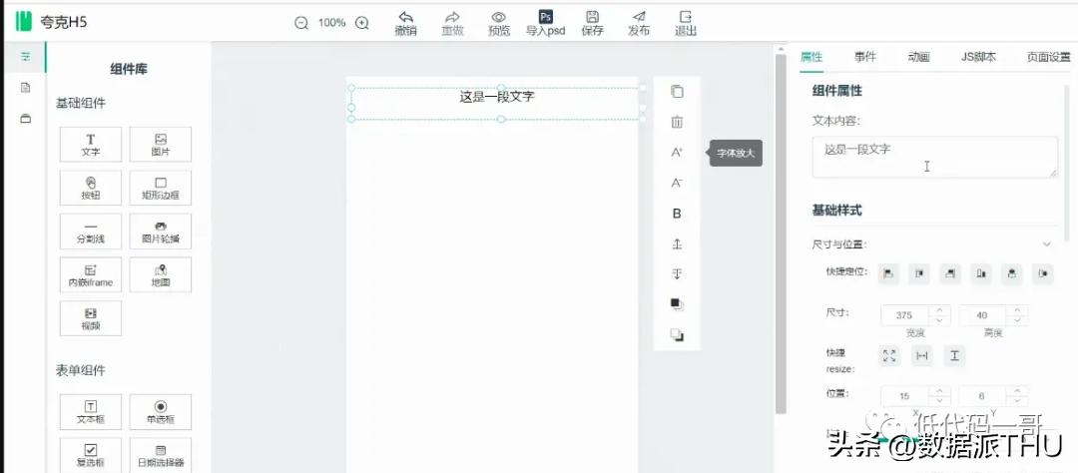This screenshot has height=473, width=1078.
Task: Open page preview (预览)
Action: tap(499, 23)
